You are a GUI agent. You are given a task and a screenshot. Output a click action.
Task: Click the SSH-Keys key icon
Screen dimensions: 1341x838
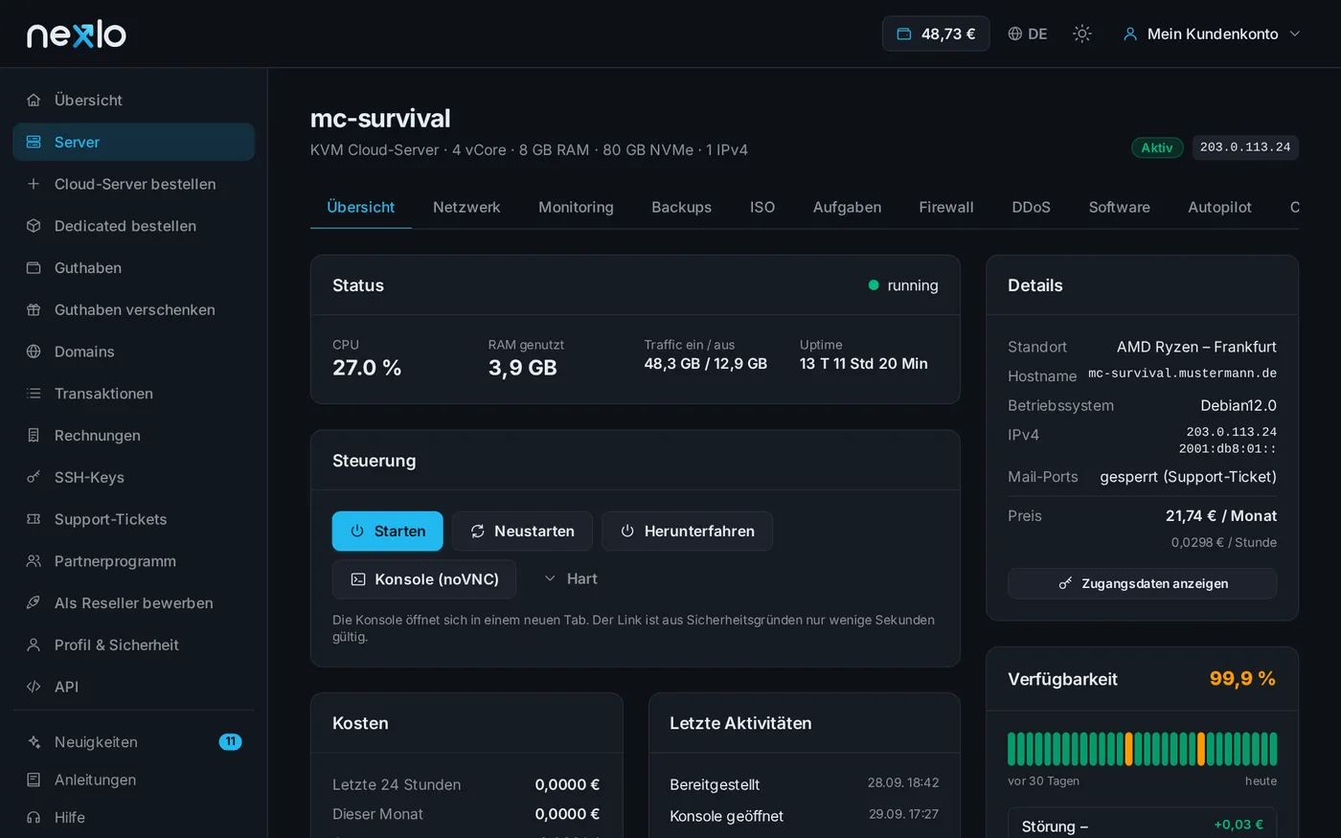(x=34, y=477)
